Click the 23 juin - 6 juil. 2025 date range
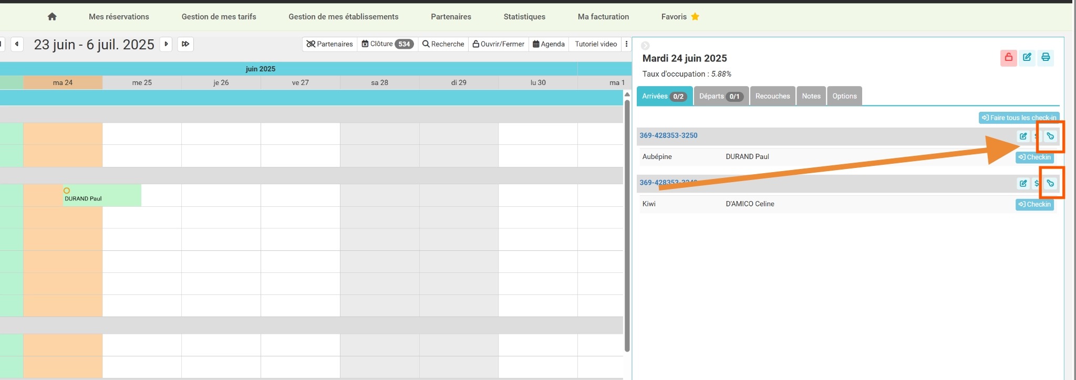Viewport: 1076px width, 380px height. 94,45
